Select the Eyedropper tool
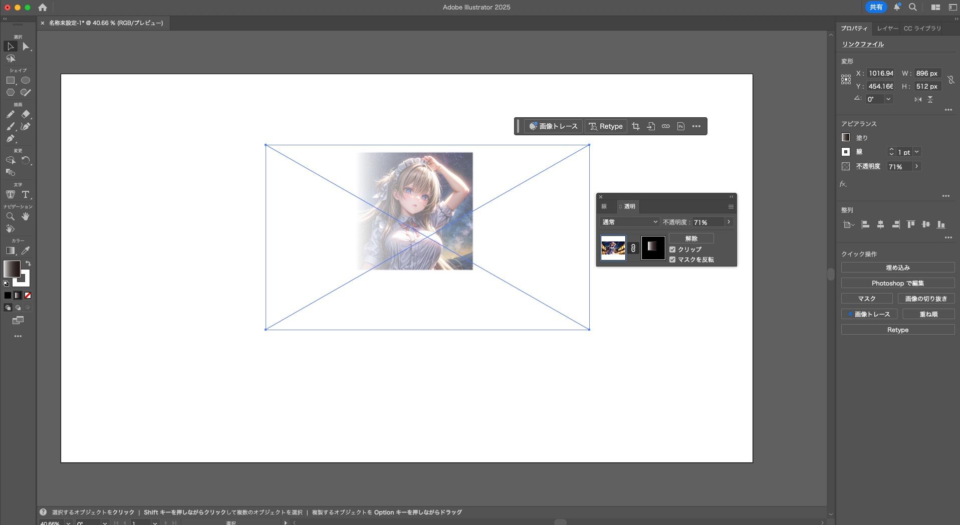 click(26, 250)
